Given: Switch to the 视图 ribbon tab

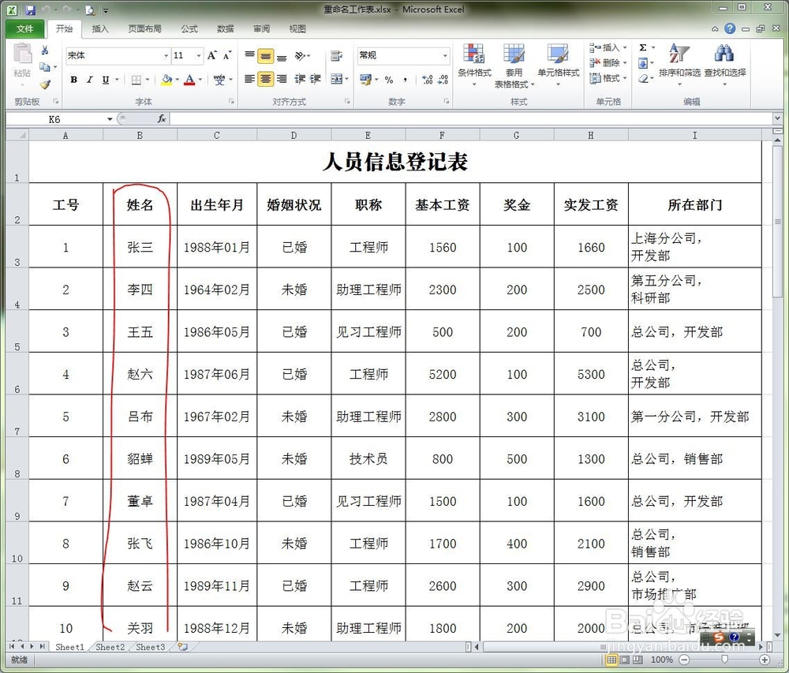Looking at the screenshot, I should tap(297, 28).
